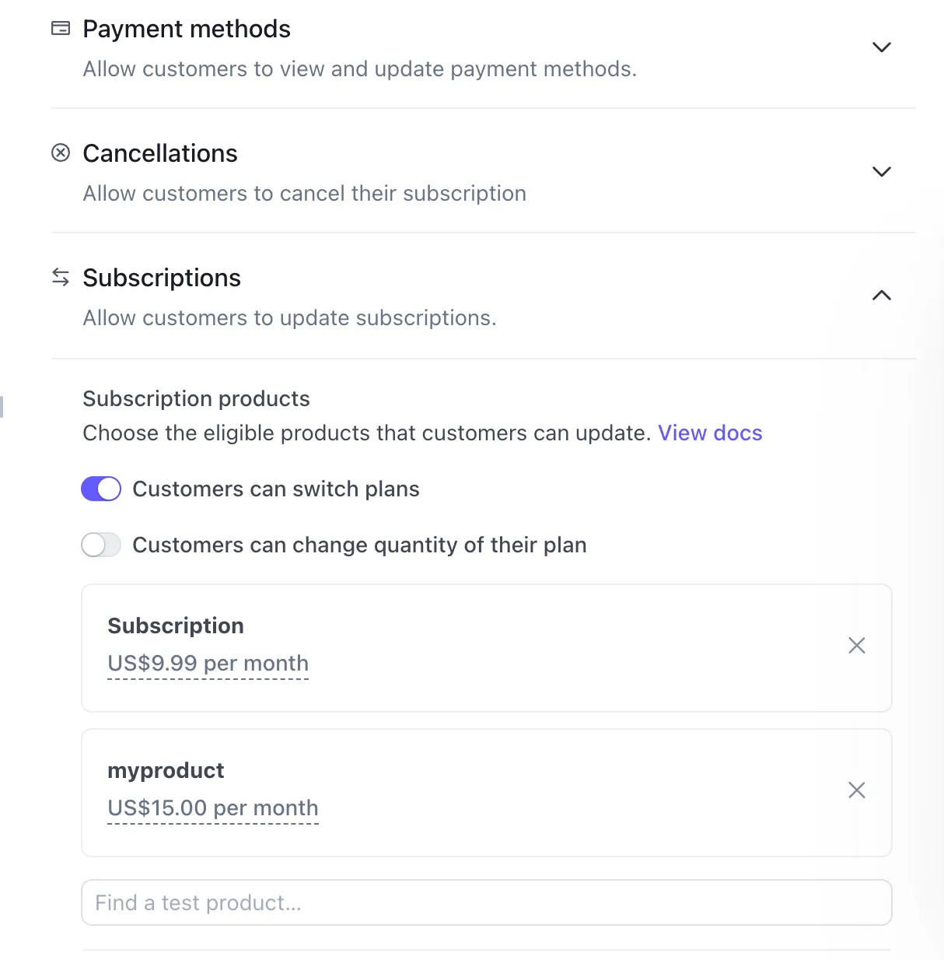
Task: Focus the Find a test product field
Action: [x=487, y=902]
